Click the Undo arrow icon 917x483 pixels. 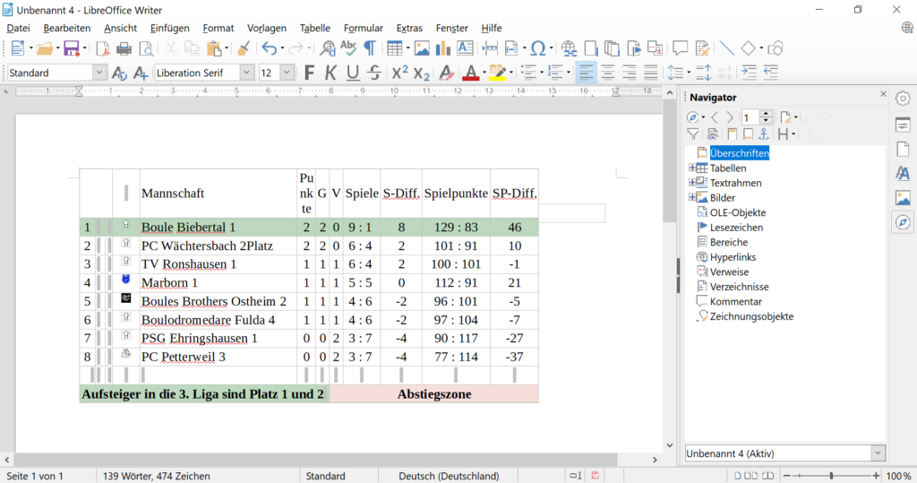pyautogui.click(x=269, y=48)
